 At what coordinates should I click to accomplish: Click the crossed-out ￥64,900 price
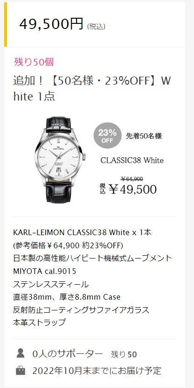click(132, 179)
